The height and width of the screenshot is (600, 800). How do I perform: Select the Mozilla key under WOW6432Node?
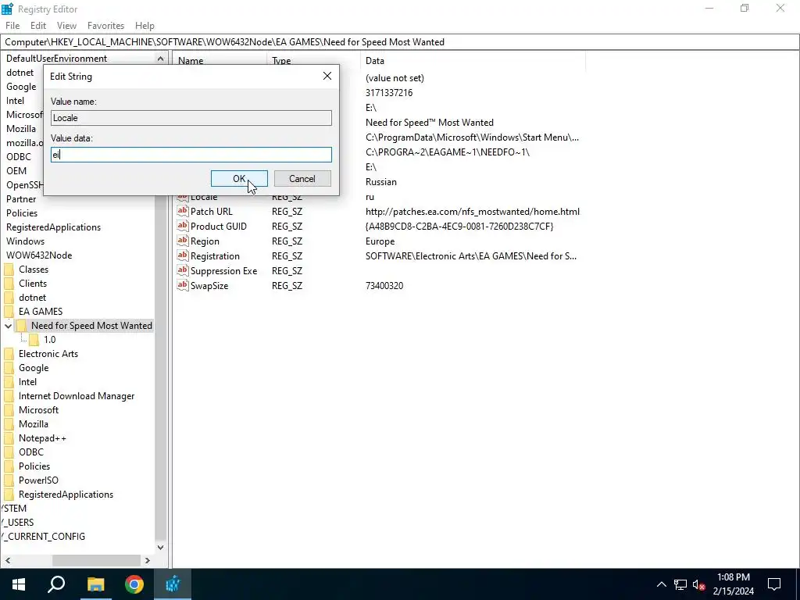(x=33, y=424)
